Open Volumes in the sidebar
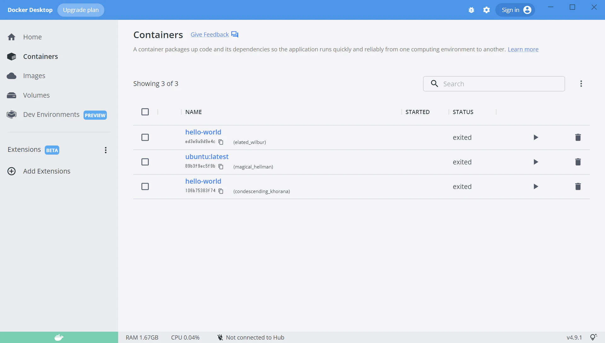 coord(36,95)
